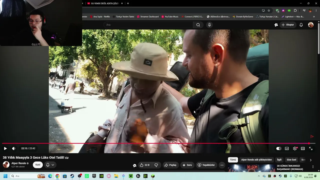Screen dimensions: 320x180
Task: Open YouTube notifications bell in the header
Action: coord(301,25)
